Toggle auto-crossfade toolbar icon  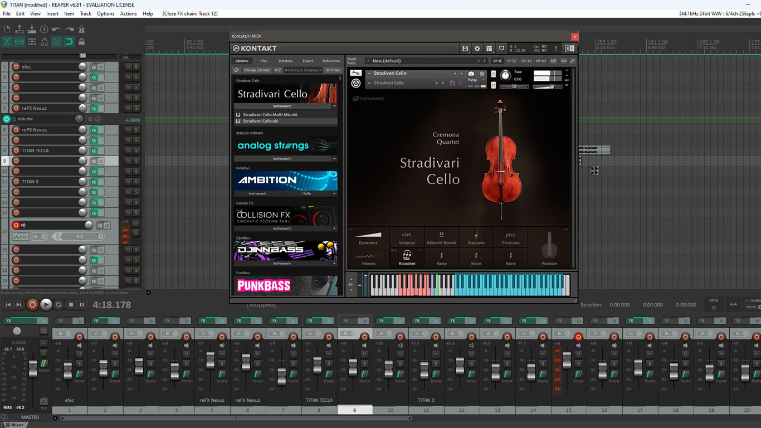[x=7, y=41]
